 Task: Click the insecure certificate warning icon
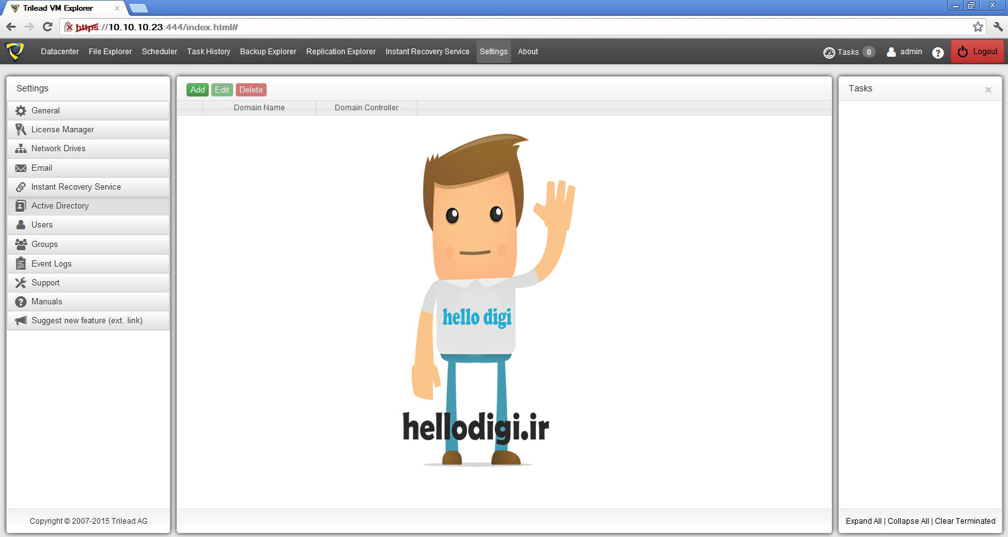click(69, 27)
